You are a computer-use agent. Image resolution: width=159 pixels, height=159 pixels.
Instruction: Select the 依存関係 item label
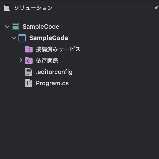coord(47,60)
